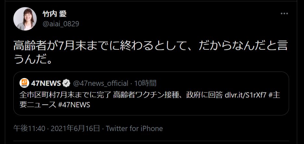
Task: Open the @47news_official handle
Action: [x=100, y=83]
